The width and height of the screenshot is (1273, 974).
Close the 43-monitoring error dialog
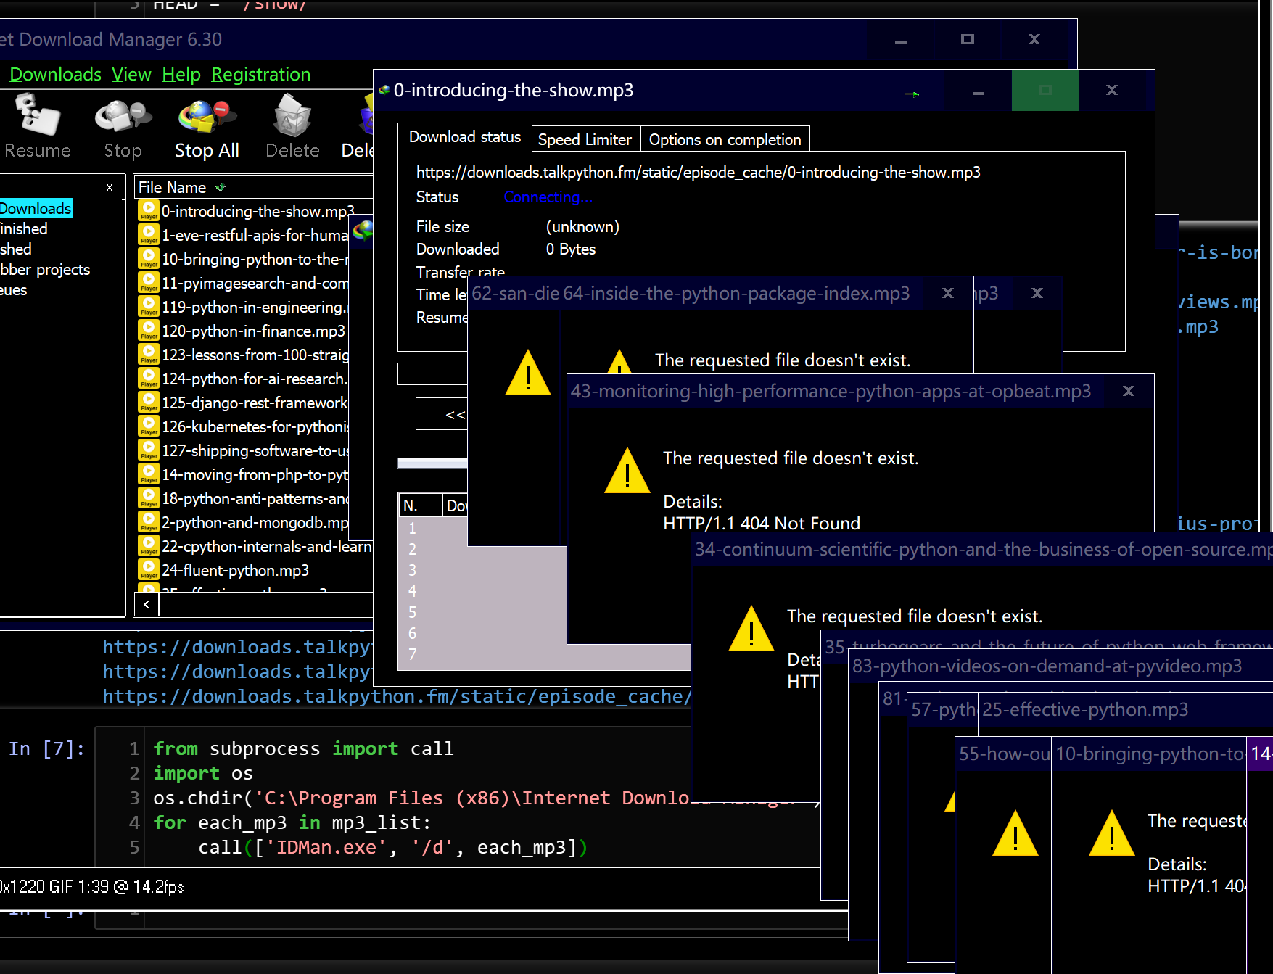pos(1128,392)
